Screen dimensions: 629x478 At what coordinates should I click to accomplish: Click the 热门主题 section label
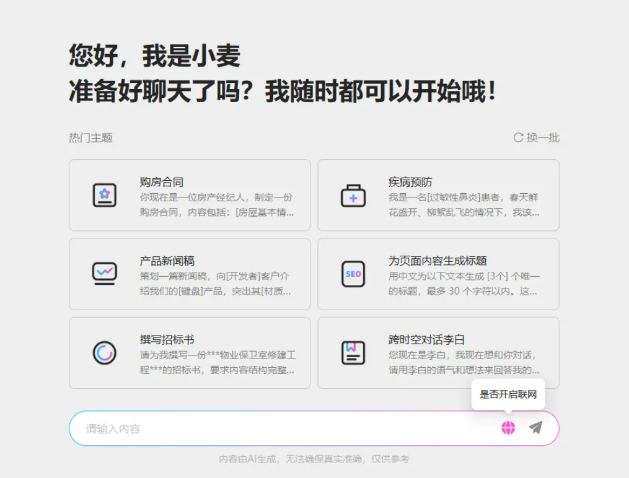(x=90, y=138)
